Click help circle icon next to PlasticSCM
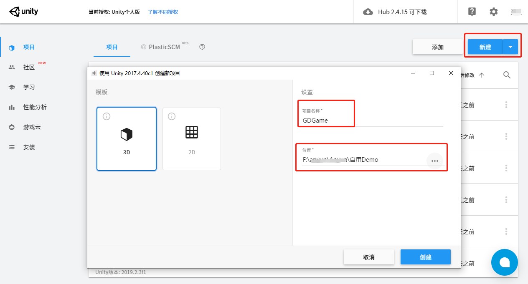528x284 pixels. (x=202, y=47)
